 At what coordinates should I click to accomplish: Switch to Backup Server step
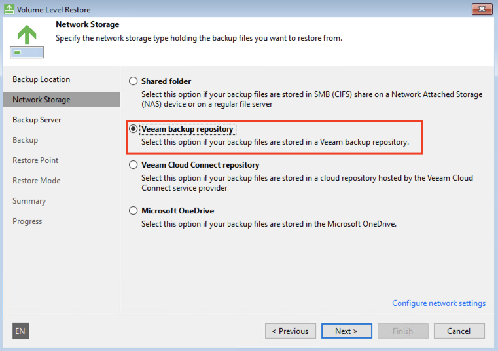37,120
